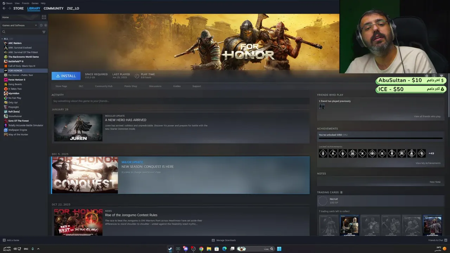Open the library grid view icon beside Home

(x=44, y=17)
